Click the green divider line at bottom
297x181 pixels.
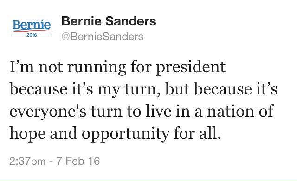(148, 180)
